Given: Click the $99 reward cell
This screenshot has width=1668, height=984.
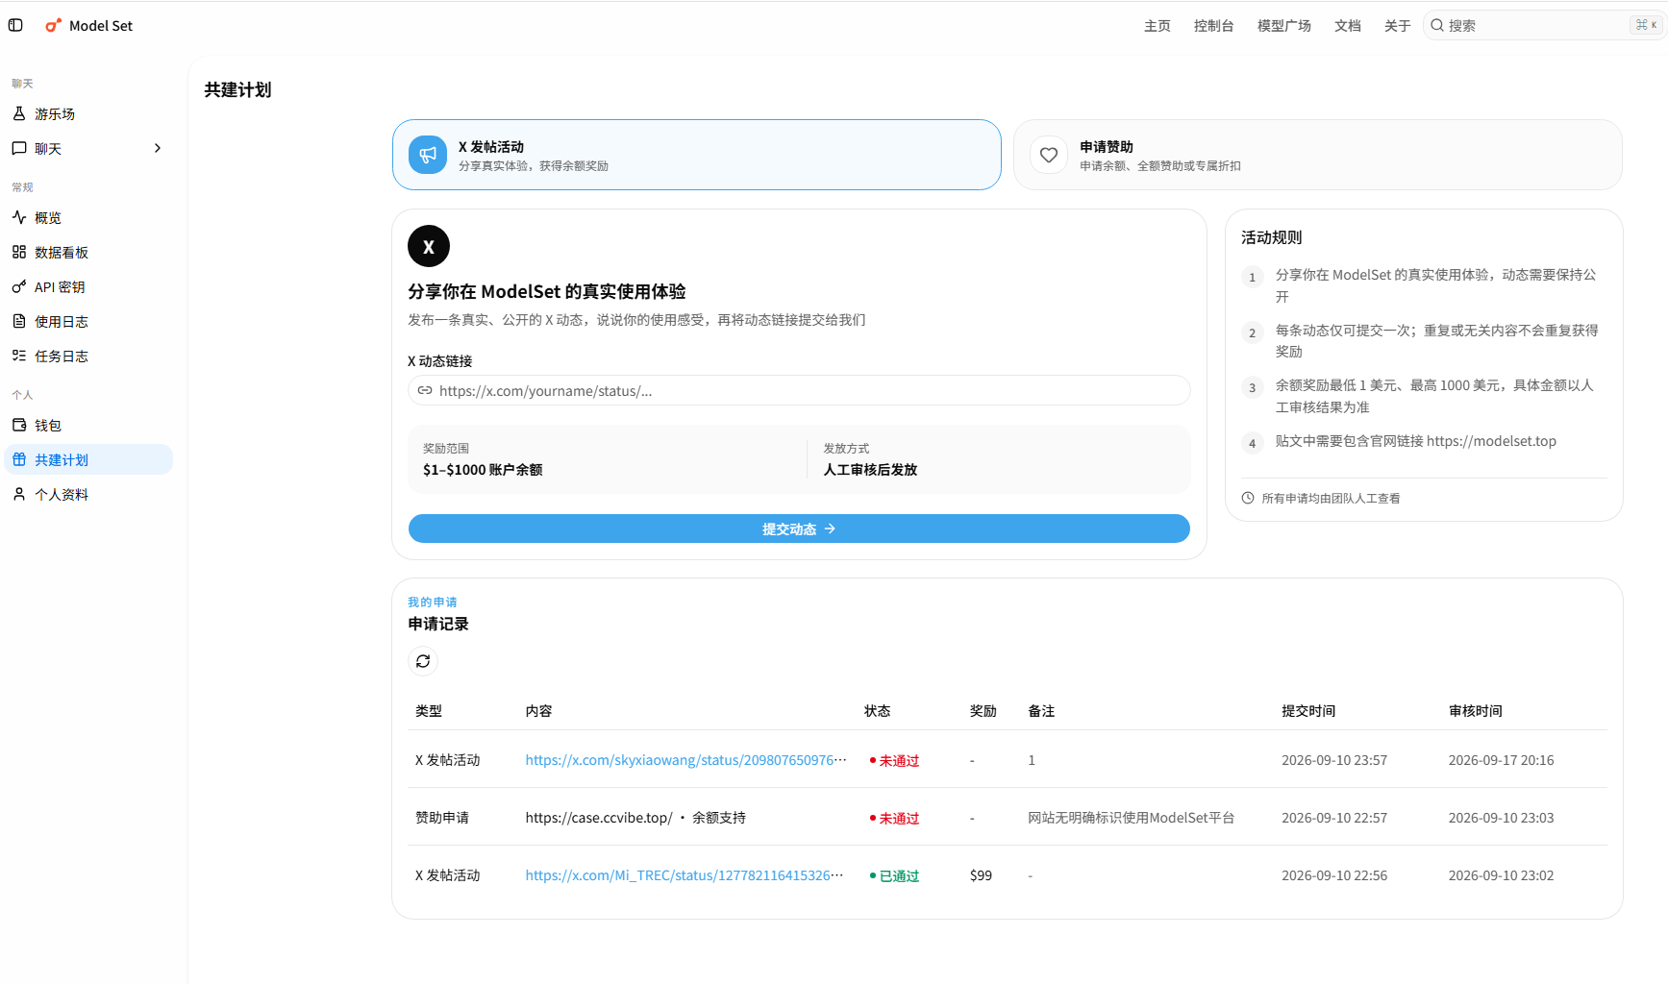Looking at the screenshot, I should pos(981,875).
